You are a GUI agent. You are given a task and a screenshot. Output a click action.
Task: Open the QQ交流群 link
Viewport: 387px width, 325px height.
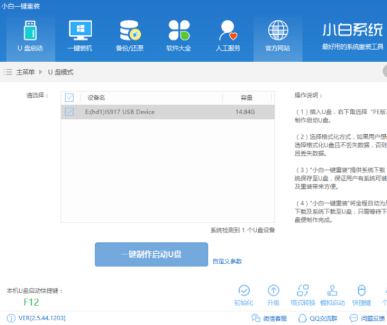point(318,318)
